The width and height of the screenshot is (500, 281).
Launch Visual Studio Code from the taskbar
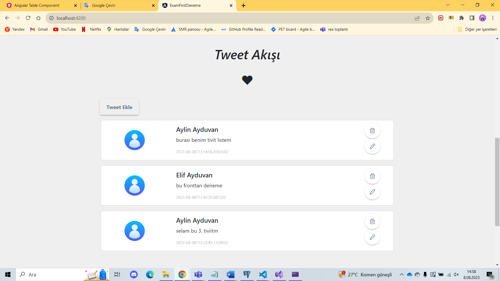(x=263, y=274)
